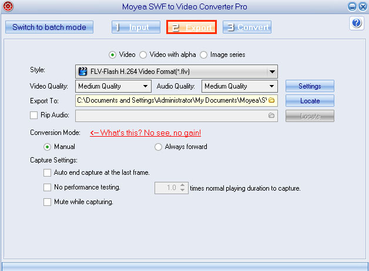The image size is (369, 271).
Task: Click the red Moyea app logo icon
Action: coord(8,6)
